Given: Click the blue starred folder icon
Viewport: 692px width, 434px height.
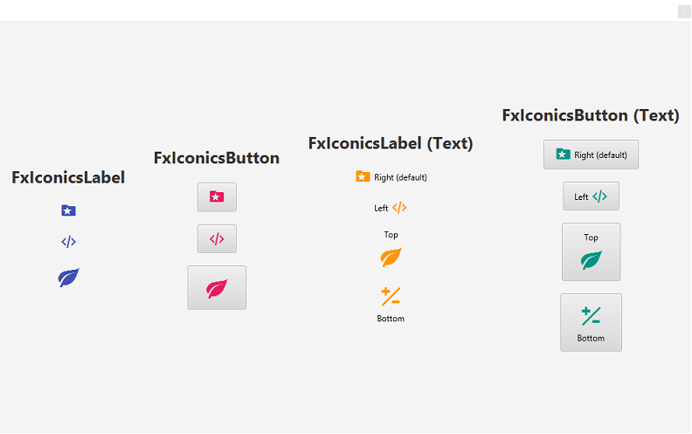Looking at the screenshot, I should tap(68, 210).
